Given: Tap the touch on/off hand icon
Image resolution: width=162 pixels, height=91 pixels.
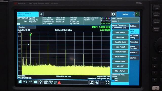Looking at the screenshot, I should point(97,83).
